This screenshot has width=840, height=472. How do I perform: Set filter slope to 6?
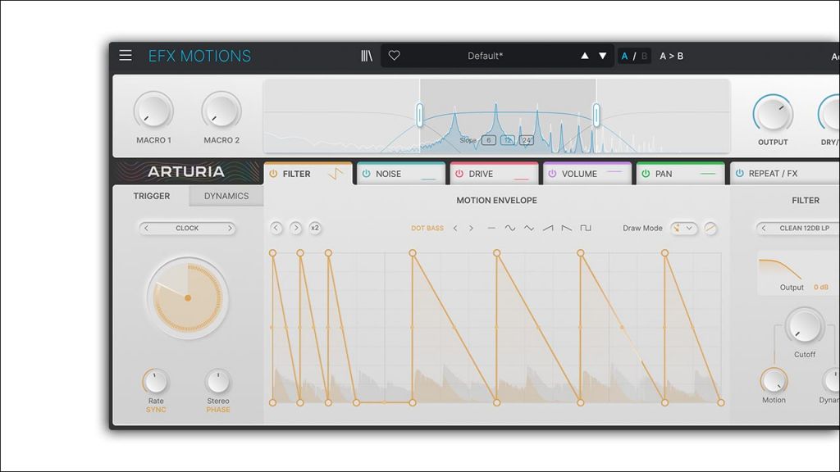489,140
